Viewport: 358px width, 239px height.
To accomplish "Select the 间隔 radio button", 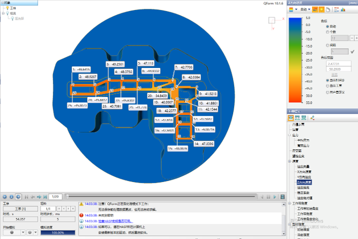I will click(x=327, y=45).
